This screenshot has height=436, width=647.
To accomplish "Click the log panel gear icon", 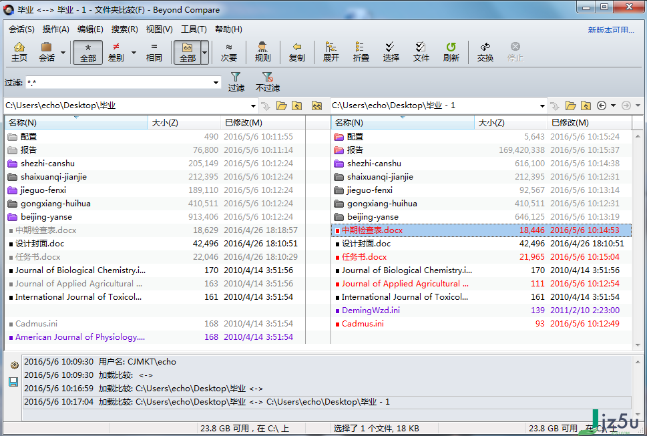I will (14, 365).
